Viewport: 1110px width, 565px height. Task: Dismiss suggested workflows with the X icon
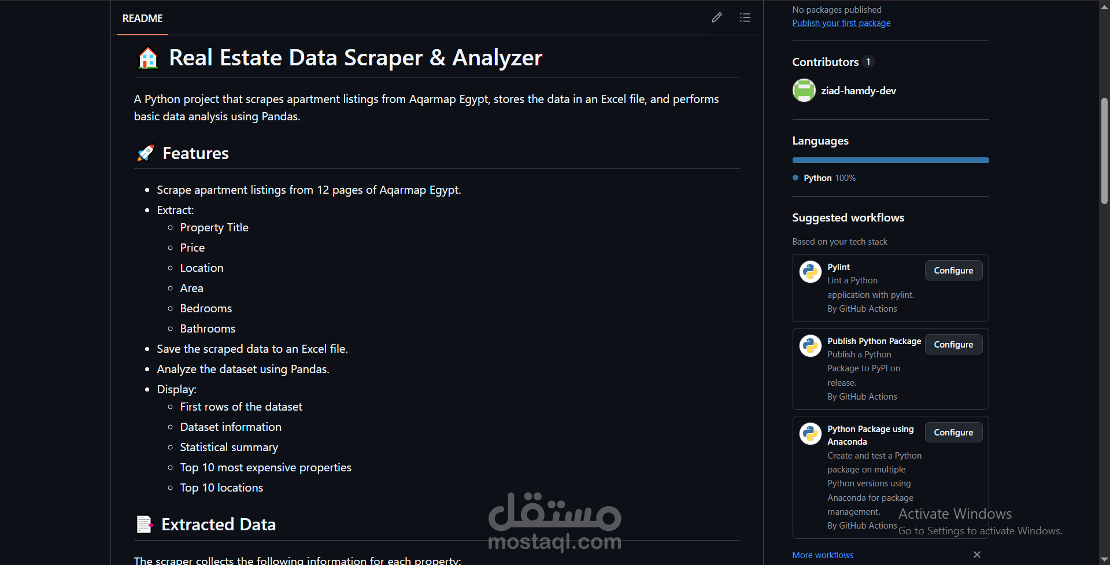coord(977,555)
